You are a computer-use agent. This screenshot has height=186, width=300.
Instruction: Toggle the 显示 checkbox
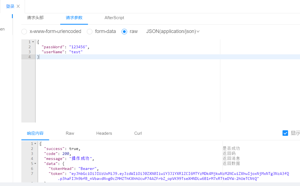pos(285,133)
